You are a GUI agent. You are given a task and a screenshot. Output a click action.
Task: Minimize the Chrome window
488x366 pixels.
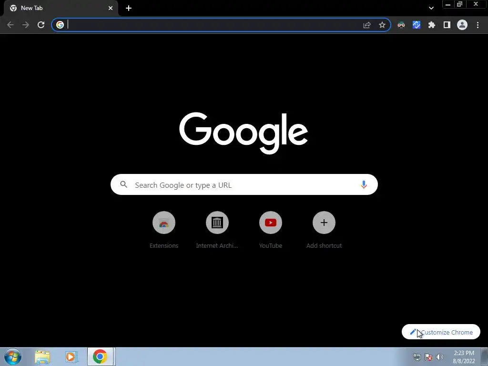click(x=448, y=4)
